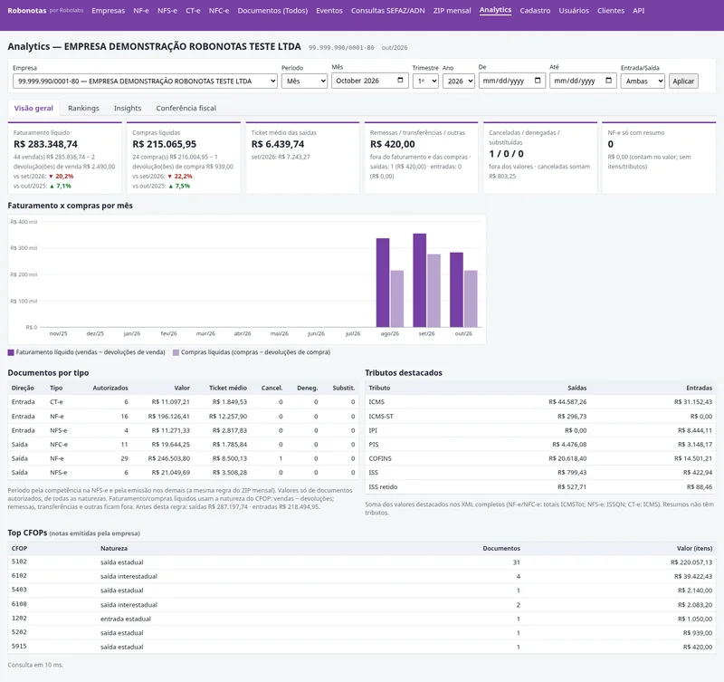This screenshot has height=682, width=724.
Task: Switch to the Rankings tab
Action: (83, 108)
